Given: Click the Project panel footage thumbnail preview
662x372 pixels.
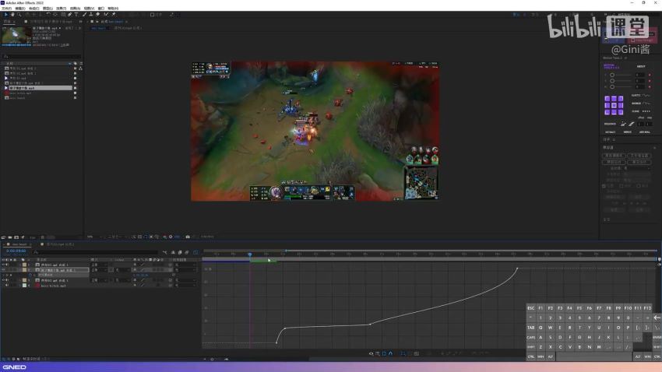Looking at the screenshot, I should click(16, 35).
